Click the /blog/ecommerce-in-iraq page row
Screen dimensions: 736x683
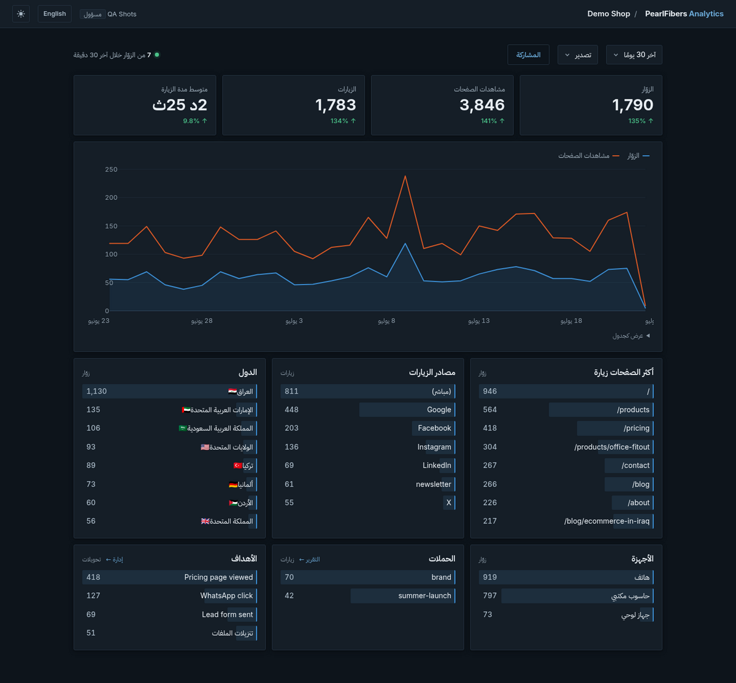click(x=567, y=521)
